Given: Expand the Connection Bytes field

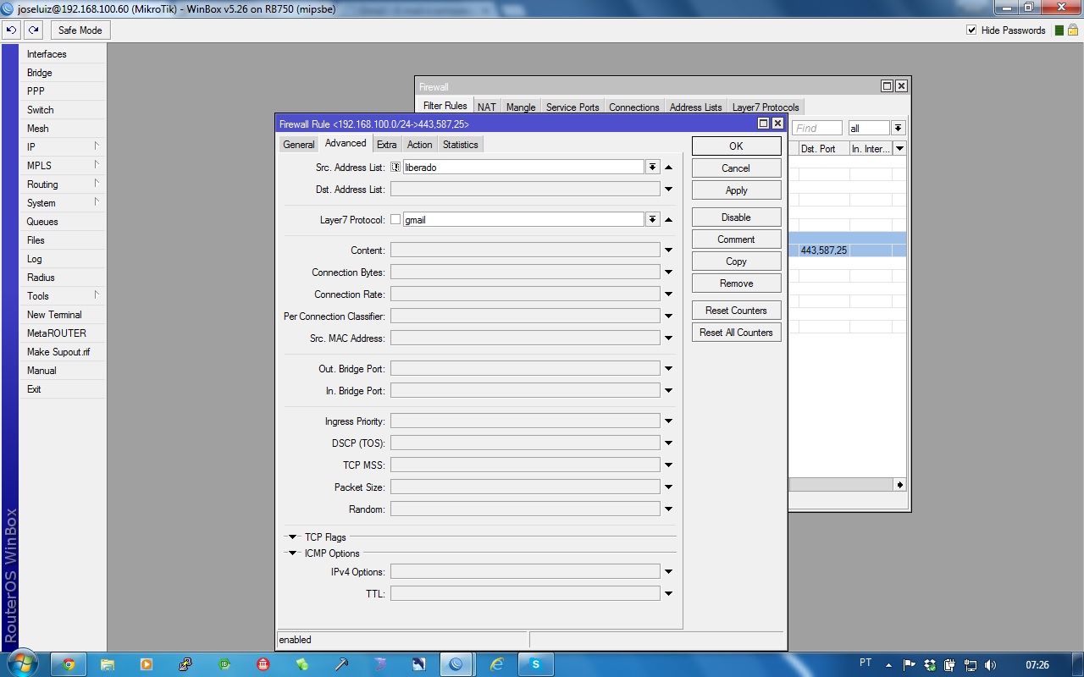Looking at the screenshot, I should pyautogui.click(x=668, y=272).
